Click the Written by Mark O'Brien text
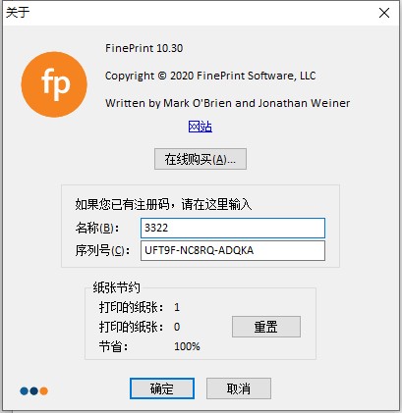402x413 pixels. coord(227,103)
